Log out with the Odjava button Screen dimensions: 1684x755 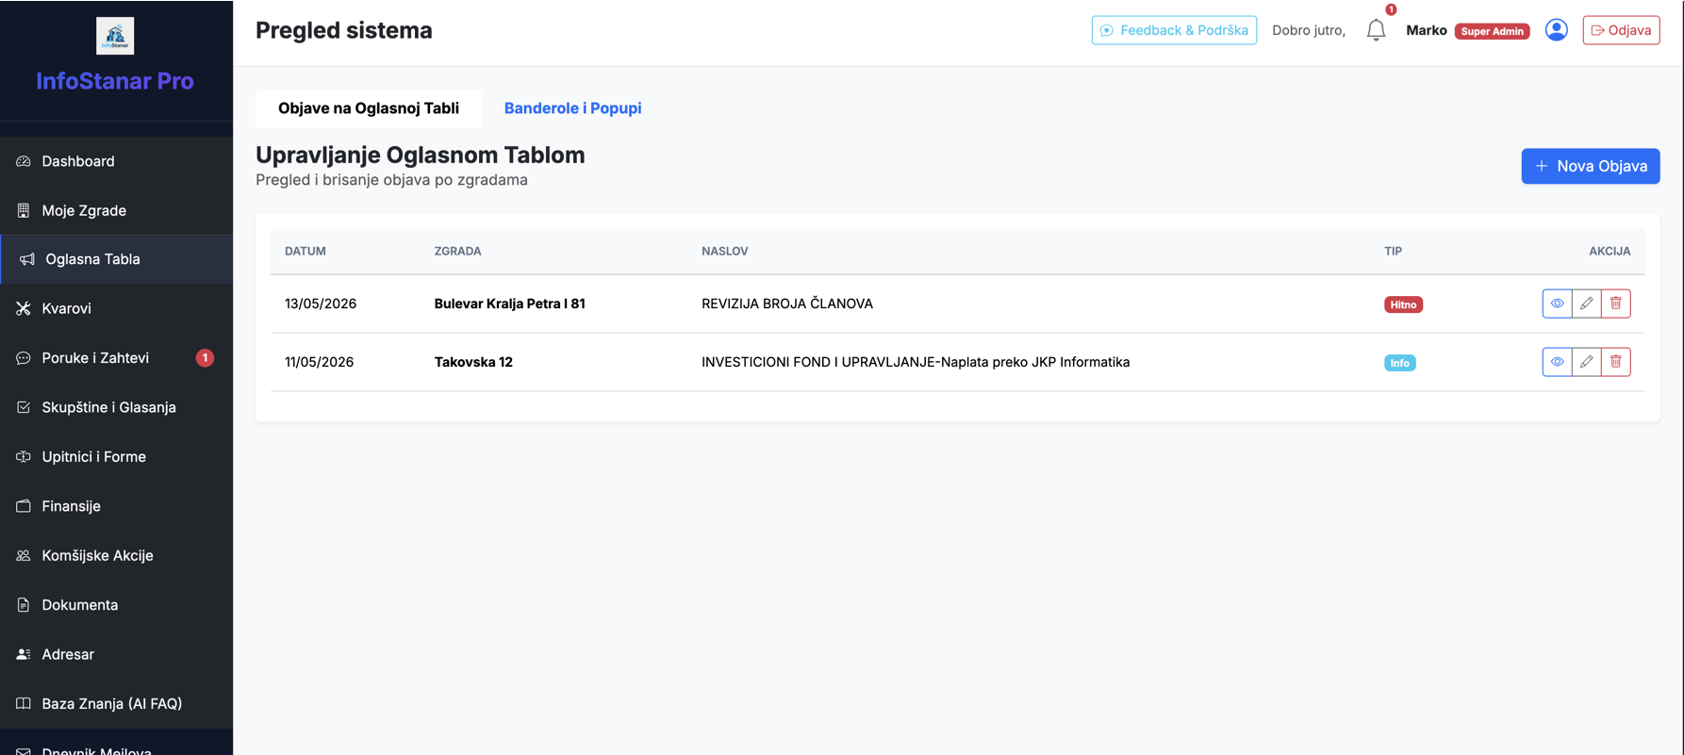pyautogui.click(x=1621, y=30)
